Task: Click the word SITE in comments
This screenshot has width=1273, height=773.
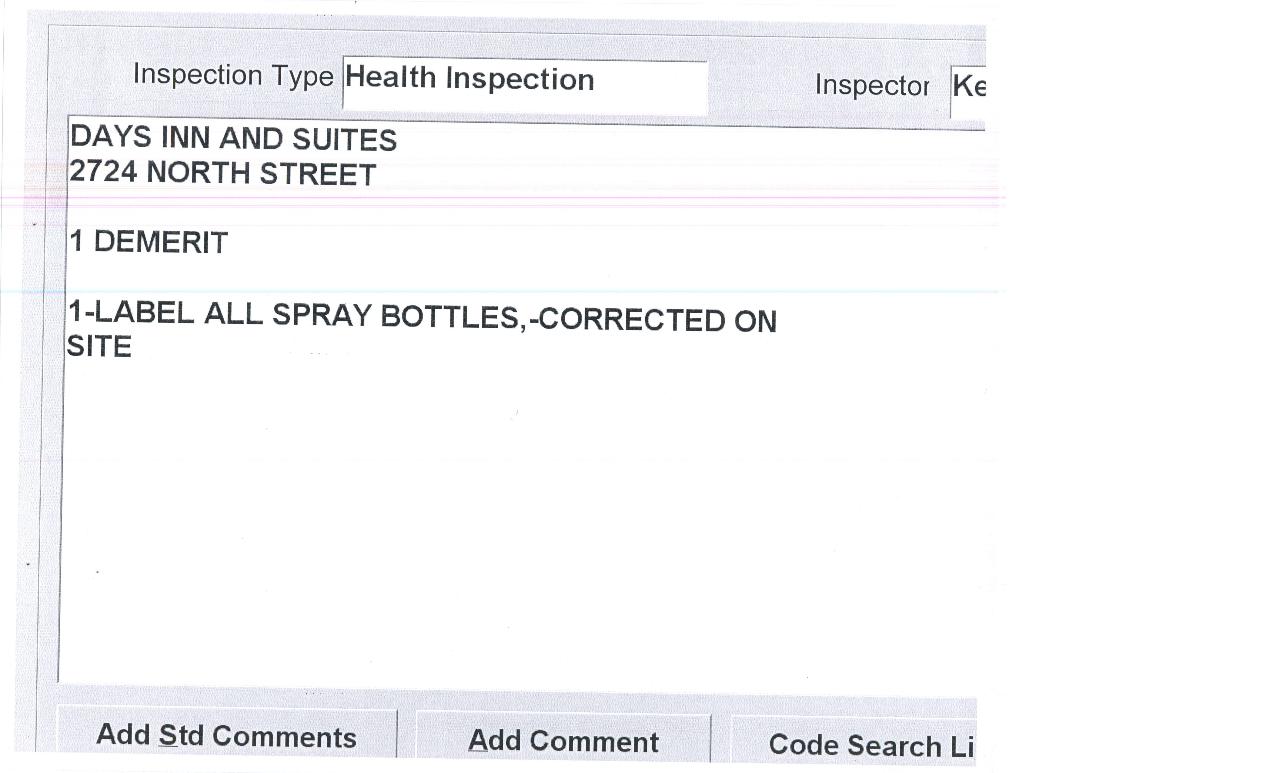Action: pyautogui.click(x=99, y=346)
